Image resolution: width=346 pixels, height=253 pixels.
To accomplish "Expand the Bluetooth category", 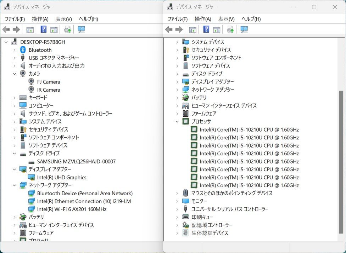I will [x=15, y=50].
